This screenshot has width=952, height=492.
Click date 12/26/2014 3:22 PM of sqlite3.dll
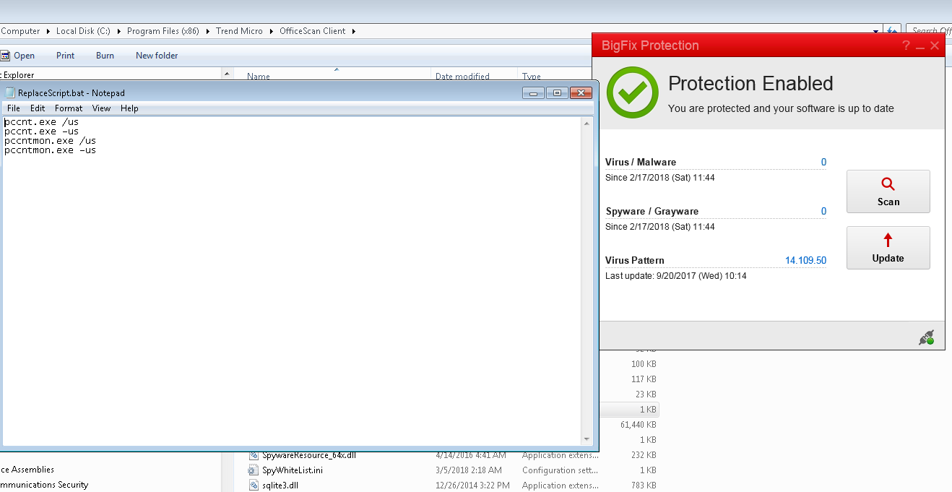click(472, 485)
